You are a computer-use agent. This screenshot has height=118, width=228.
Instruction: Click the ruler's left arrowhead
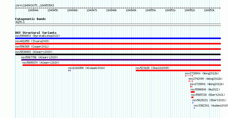pyautogui.click(x=16, y=8)
